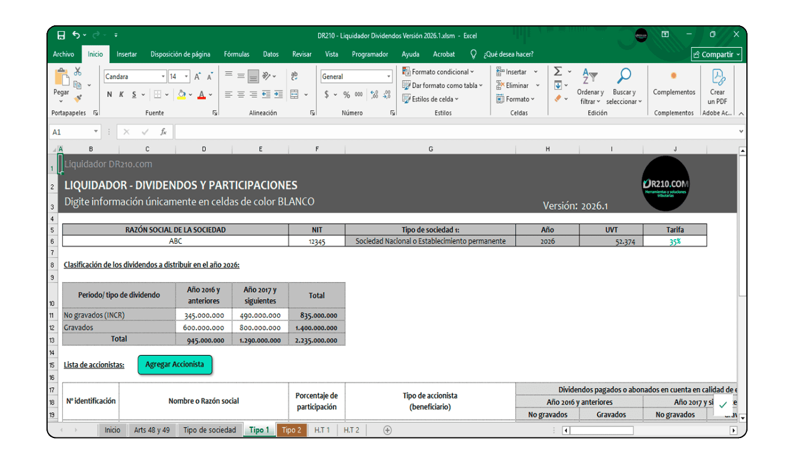
Task: Open the Candara font name dropdown
Action: (x=163, y=77)
